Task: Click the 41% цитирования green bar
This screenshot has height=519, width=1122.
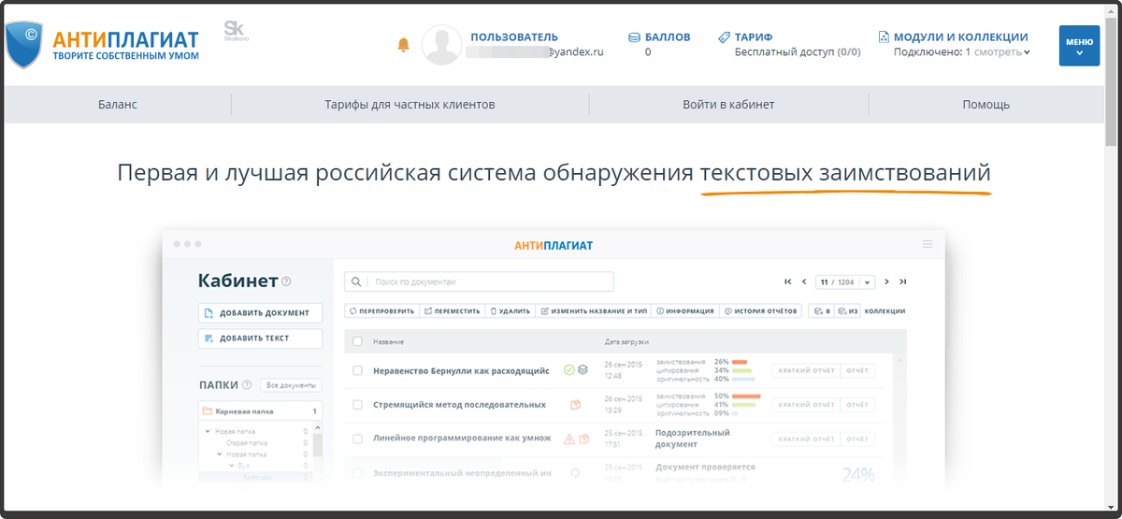Action: [x=743, y=405]
